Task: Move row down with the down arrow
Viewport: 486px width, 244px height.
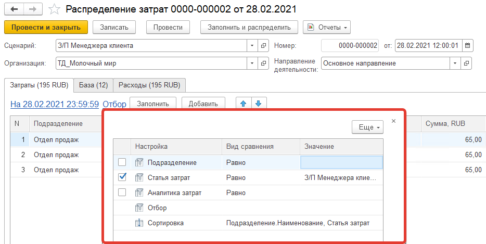Action: pos(259,104)
